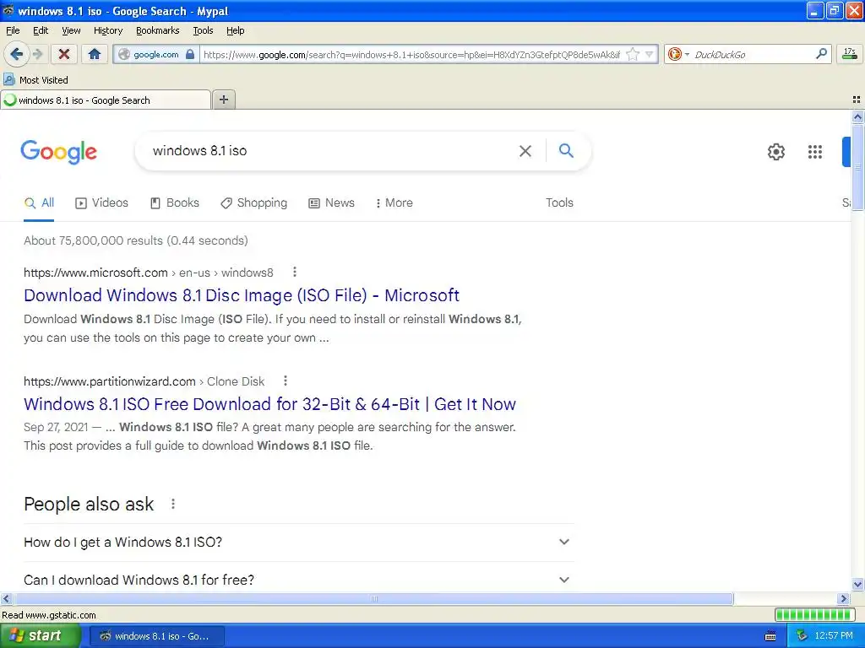The height and width of the screenshot is (648, 865).
Task: Click the partitionwizard.com result URL breadcrumb
Action: pyautogui.click(x=144, y=381)
